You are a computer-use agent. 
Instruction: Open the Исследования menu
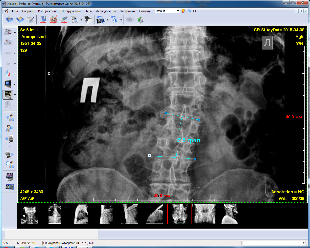(106, 11)
